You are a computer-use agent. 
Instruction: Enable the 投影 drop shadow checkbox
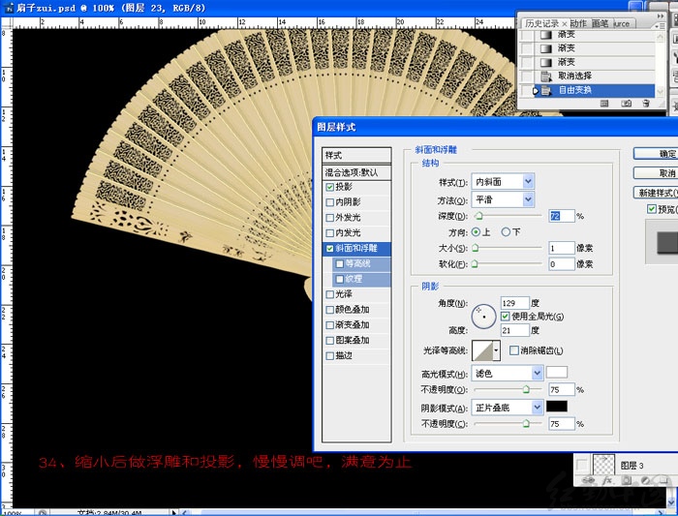tap(330, 187)
